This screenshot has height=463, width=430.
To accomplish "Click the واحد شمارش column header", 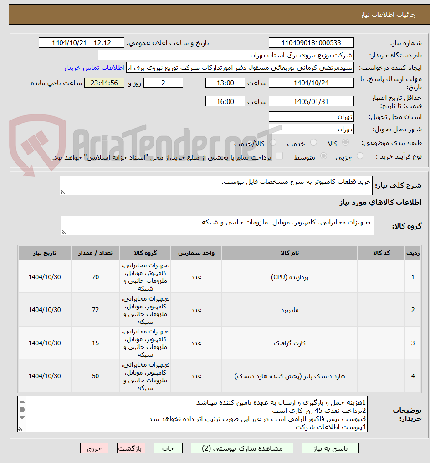I will tap(196, 253).
